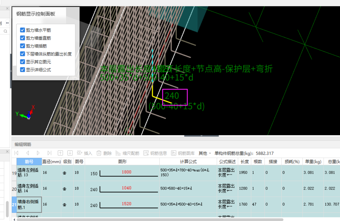Click formula cell 500+35*d+500-40+15*d
The width and height of the screenshot is (340, 221).
click(188, 204)
